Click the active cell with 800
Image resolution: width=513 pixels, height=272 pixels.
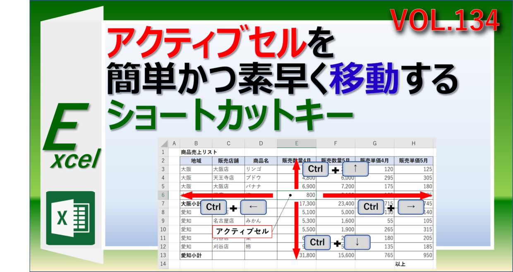coord(297,195)
